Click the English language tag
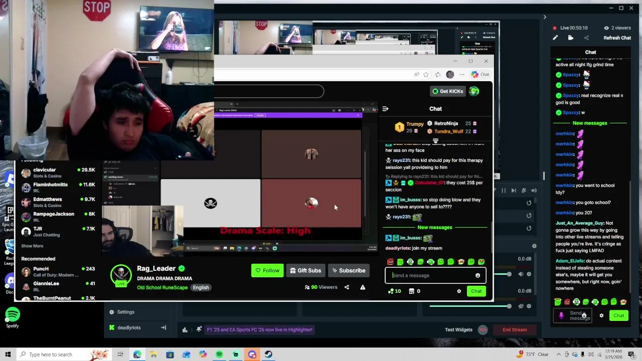The width and height of the screenshot is (642, 361). 201,287
